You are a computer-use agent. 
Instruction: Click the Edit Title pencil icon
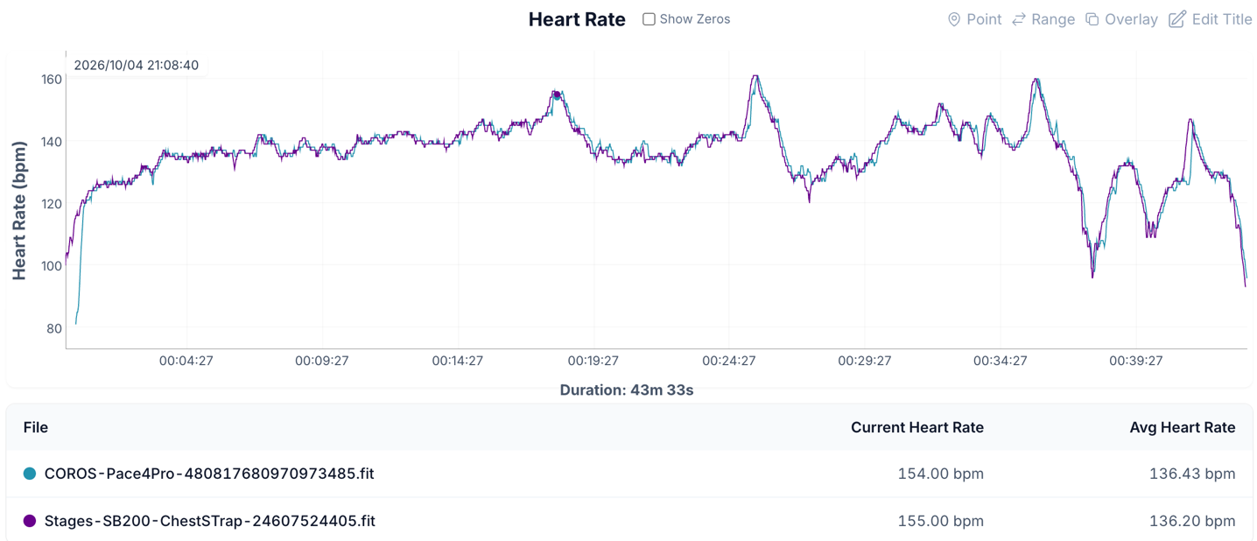1177,19
